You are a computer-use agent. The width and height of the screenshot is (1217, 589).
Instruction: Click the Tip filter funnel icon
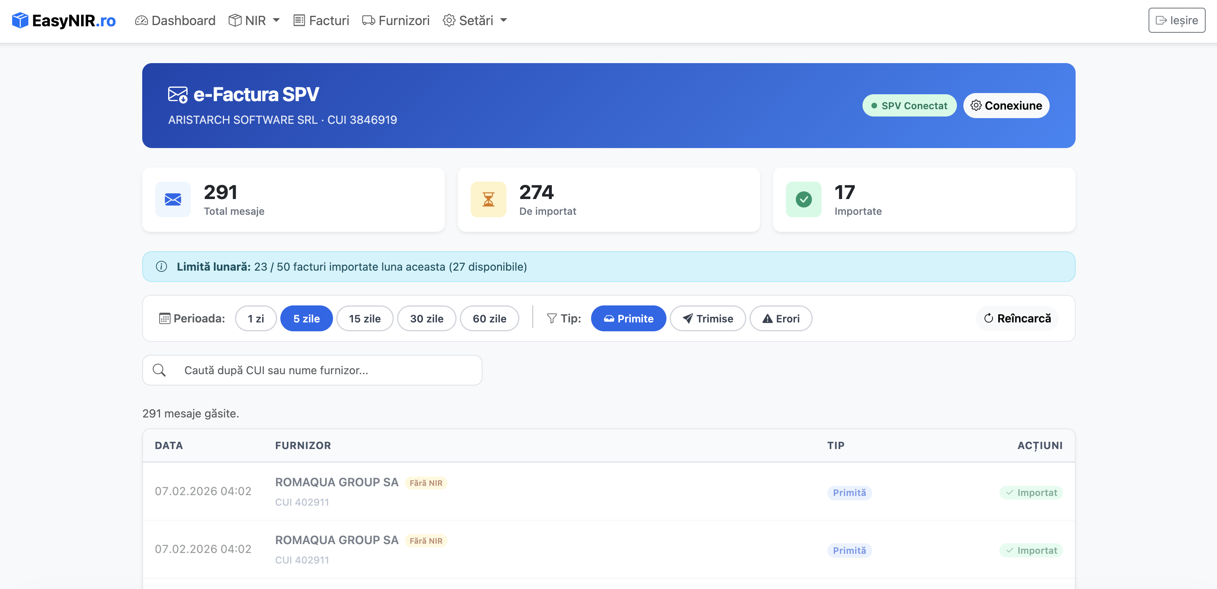(x=552, y=319)
